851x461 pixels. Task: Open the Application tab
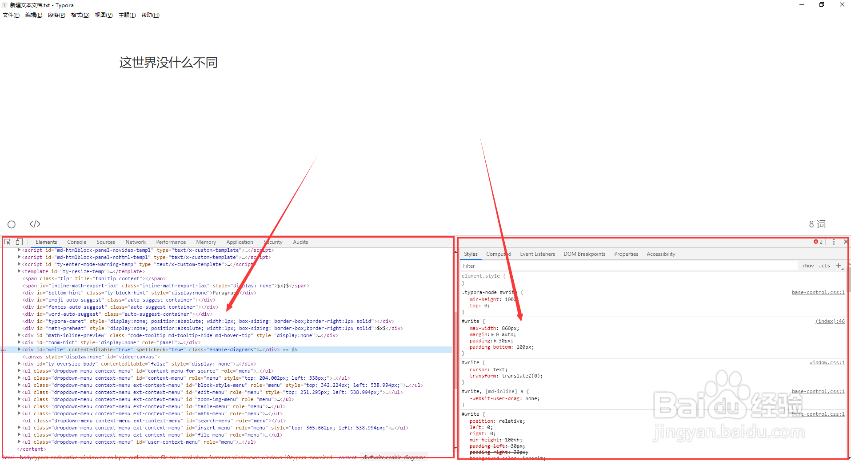240,242
